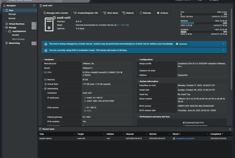Click the Networking globe icon in Hardware

click(x=45, y=89)
